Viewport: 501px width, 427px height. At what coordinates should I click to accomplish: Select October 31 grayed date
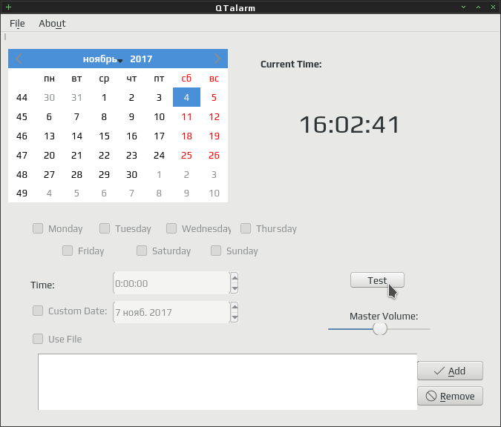(76, 97)
